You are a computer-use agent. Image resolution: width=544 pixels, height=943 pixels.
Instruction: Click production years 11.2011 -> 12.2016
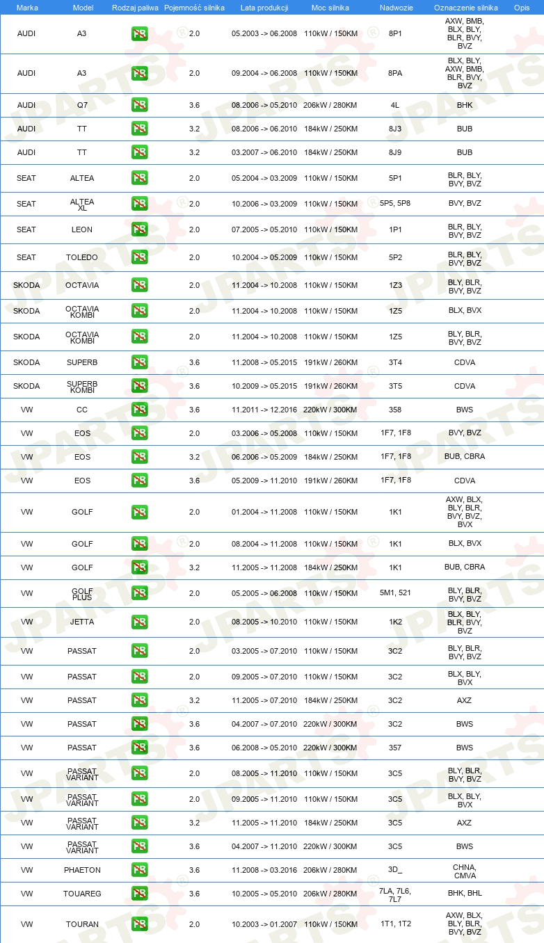[264, 410]
